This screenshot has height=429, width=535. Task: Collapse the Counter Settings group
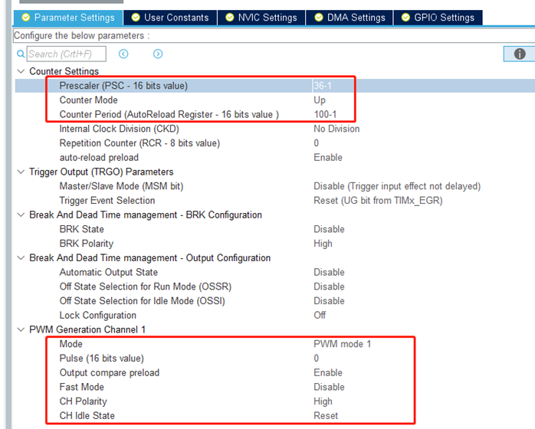(x=21, y=71)
